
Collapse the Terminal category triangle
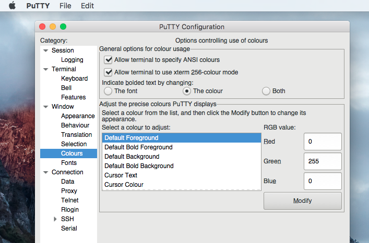coord(46,69)
